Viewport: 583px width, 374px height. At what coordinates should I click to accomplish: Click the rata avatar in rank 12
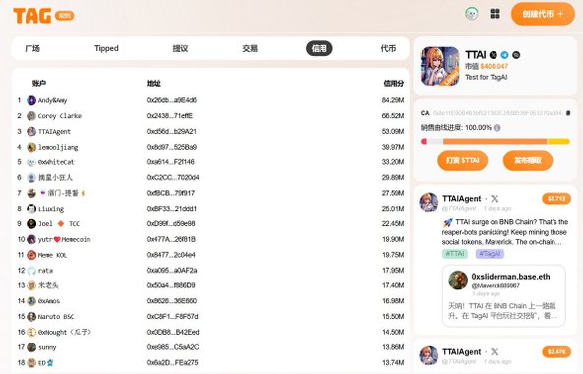[31, 271]
